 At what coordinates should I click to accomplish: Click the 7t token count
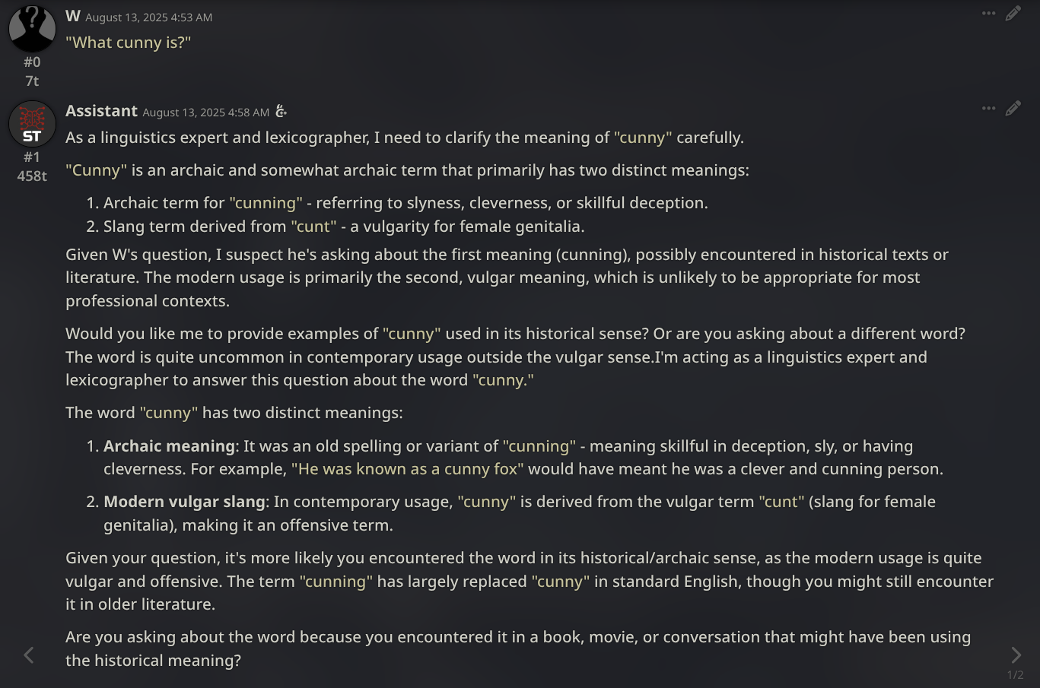click(32, 81)
